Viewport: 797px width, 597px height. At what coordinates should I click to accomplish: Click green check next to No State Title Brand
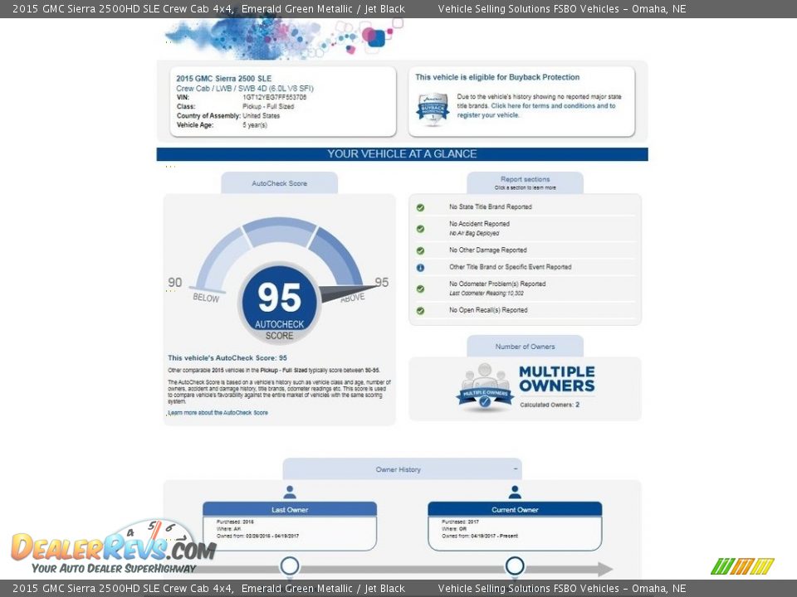click(420, 207)
